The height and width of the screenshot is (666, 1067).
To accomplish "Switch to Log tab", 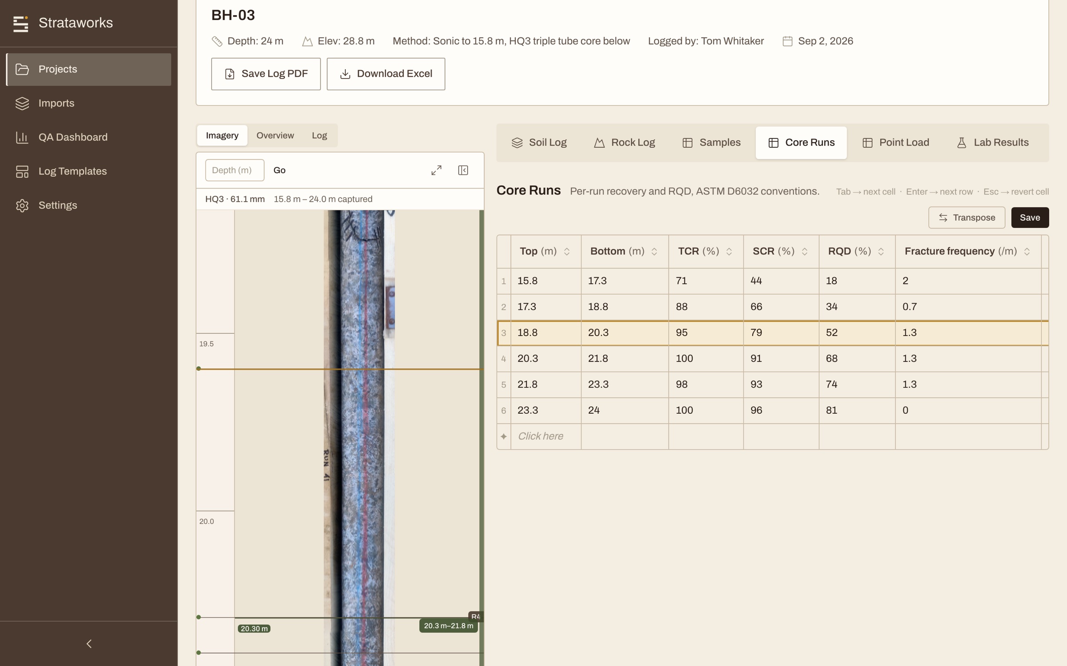I will point(319,135).
